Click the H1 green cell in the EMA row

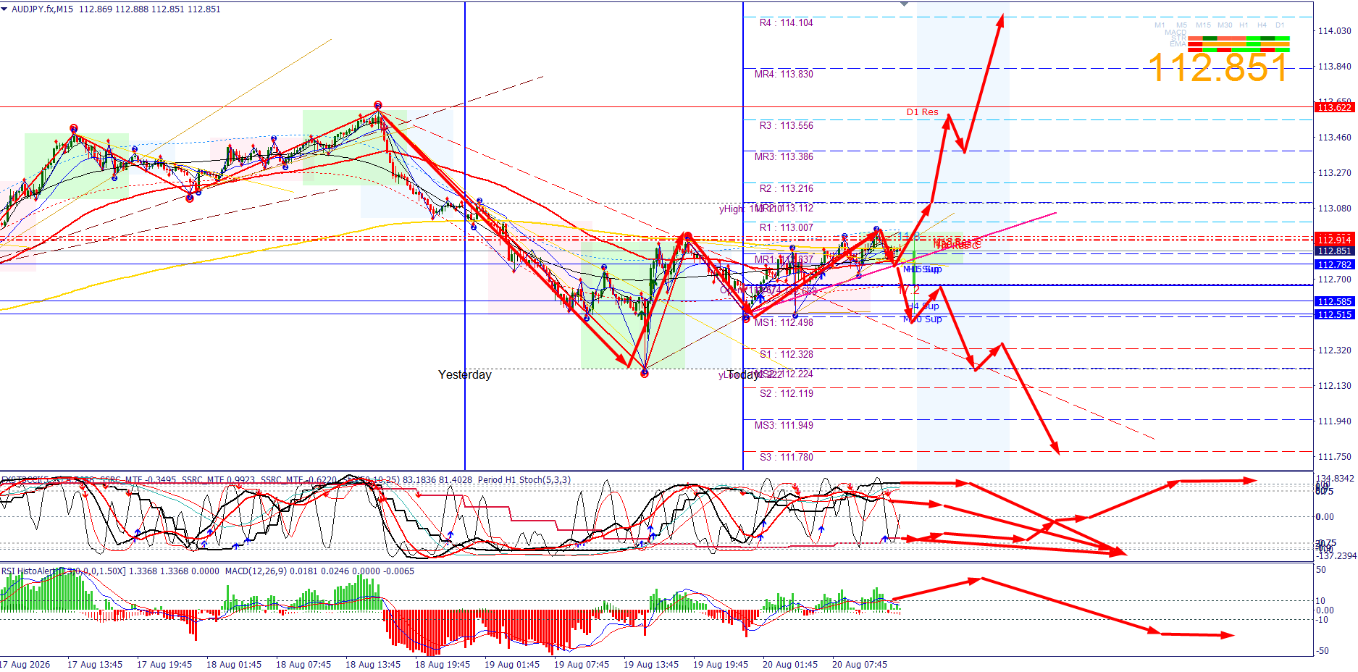(x=1253, y=44)
